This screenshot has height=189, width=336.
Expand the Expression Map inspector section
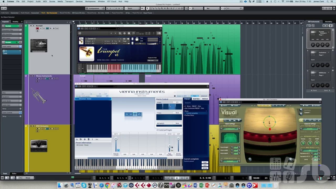12,30
